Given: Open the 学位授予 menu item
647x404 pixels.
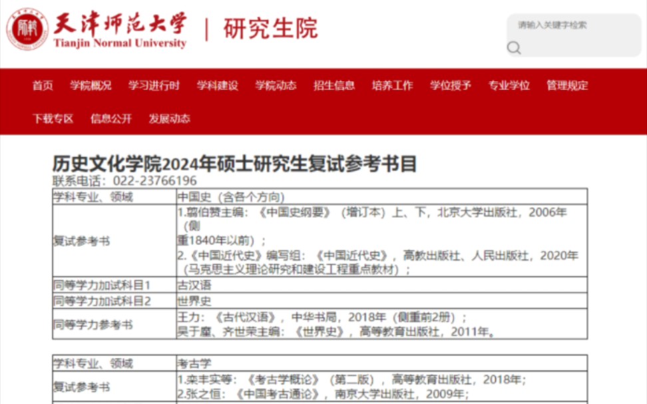Looking at the screenshot, I should click(451, 85).
